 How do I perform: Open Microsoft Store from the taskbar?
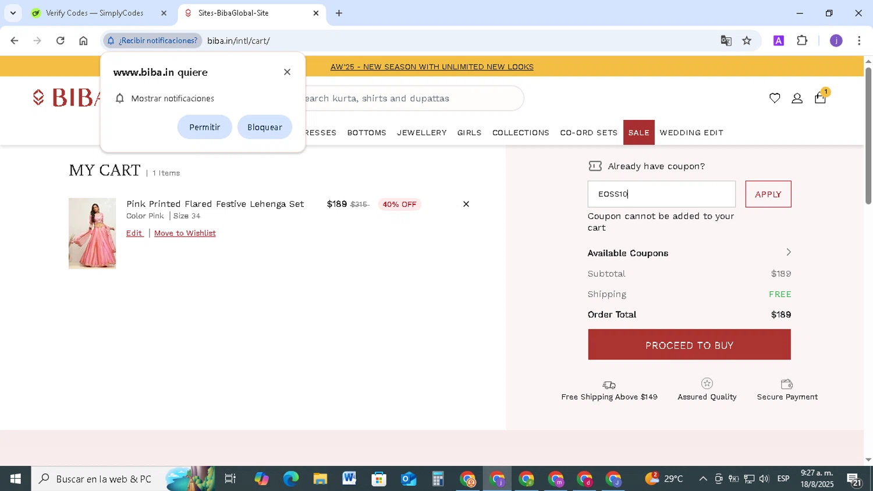(x=379, y=479)
